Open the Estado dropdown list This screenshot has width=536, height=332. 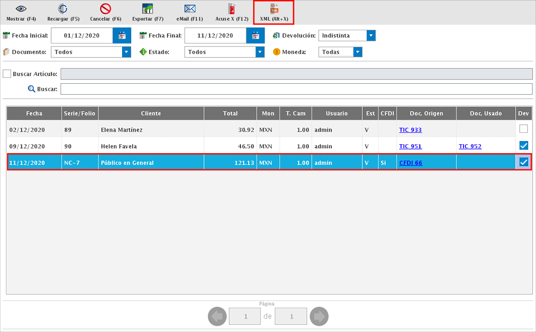click(x=259, y=52)
